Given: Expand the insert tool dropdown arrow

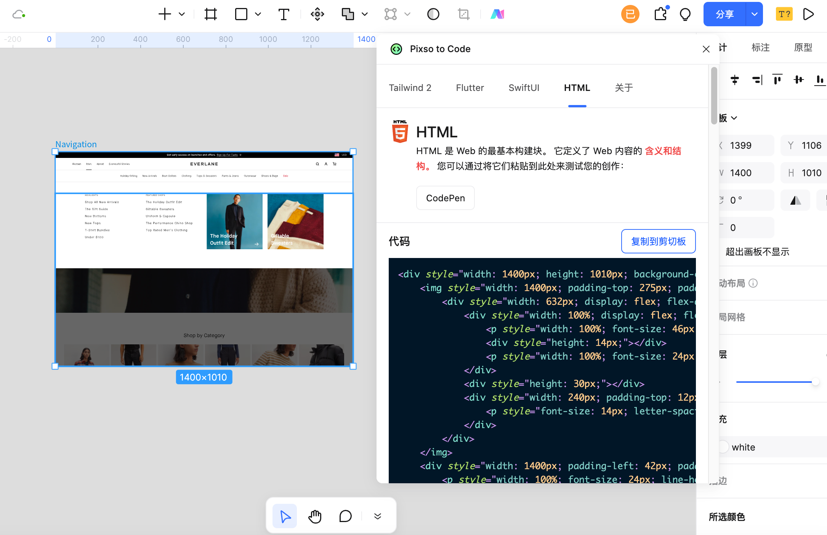Looking at the screenshot, I should click(x=182, y=14).
